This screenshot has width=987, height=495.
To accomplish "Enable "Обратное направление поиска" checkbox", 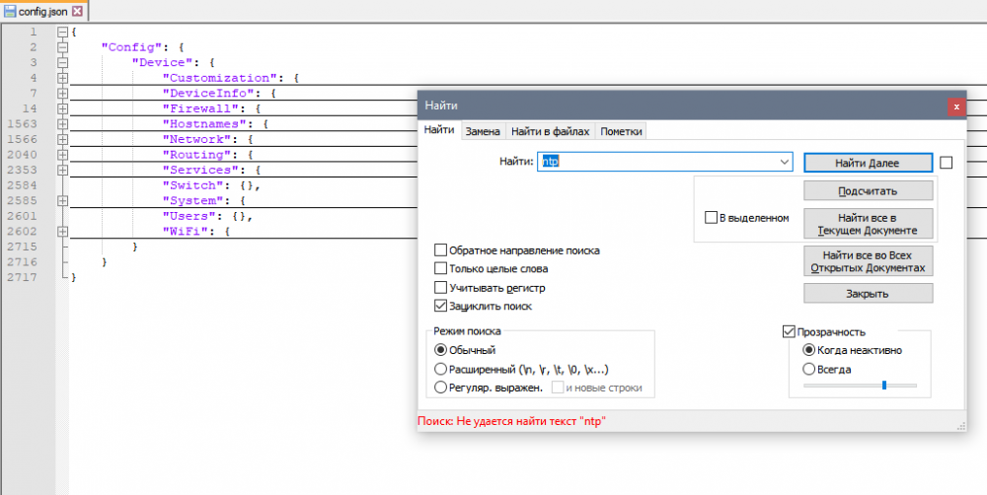I will pos(441,250).
